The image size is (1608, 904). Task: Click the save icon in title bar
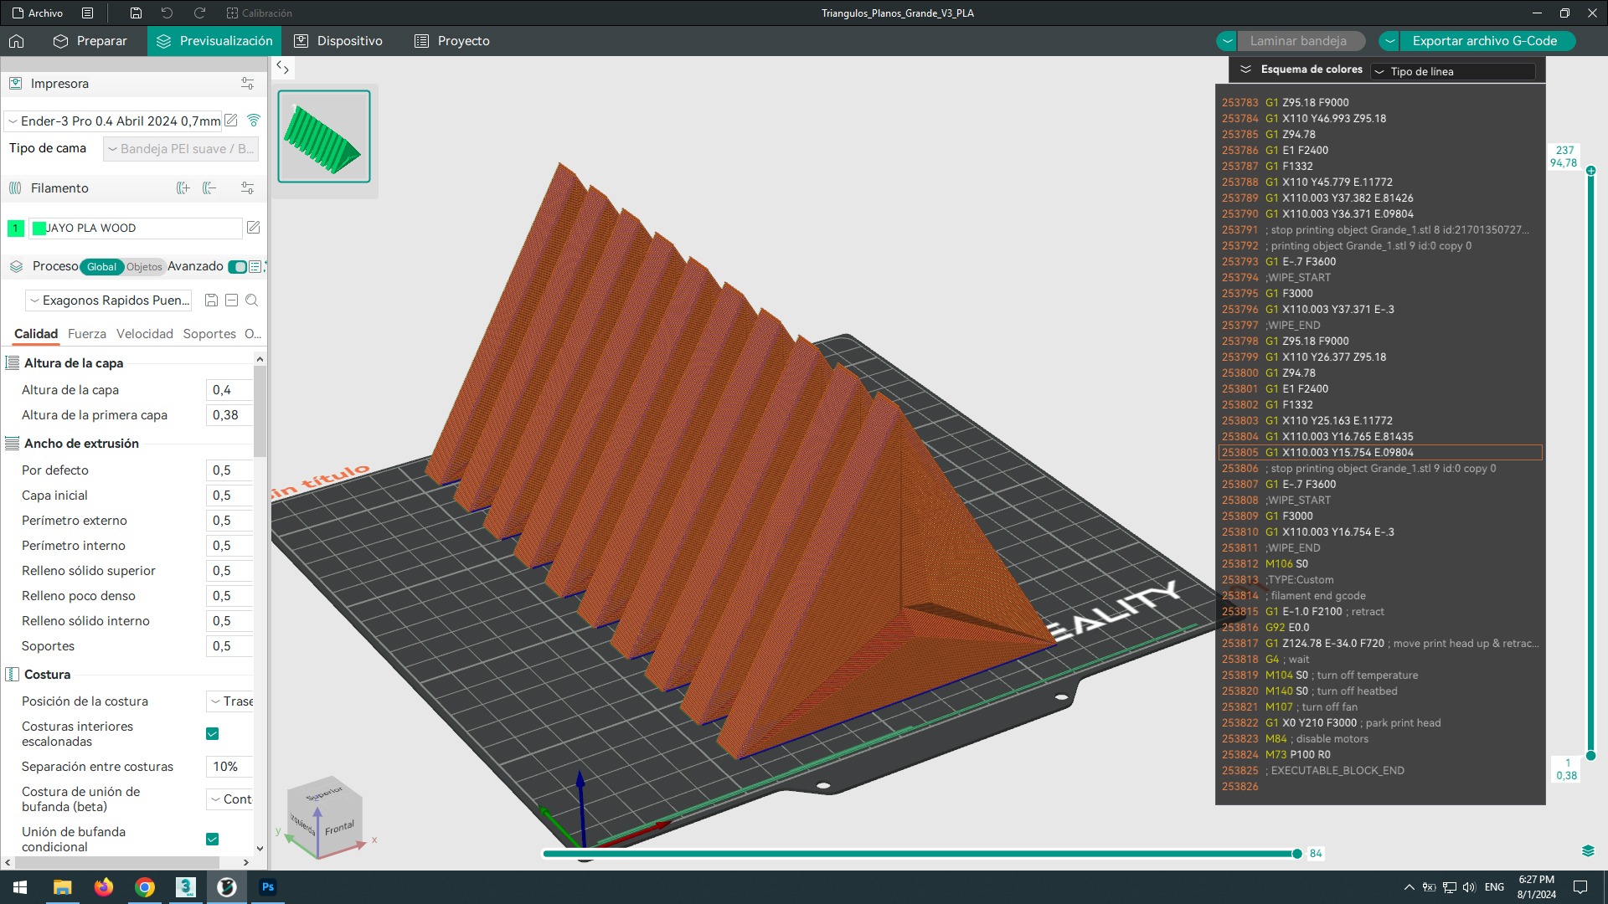[x=136, y=13]
